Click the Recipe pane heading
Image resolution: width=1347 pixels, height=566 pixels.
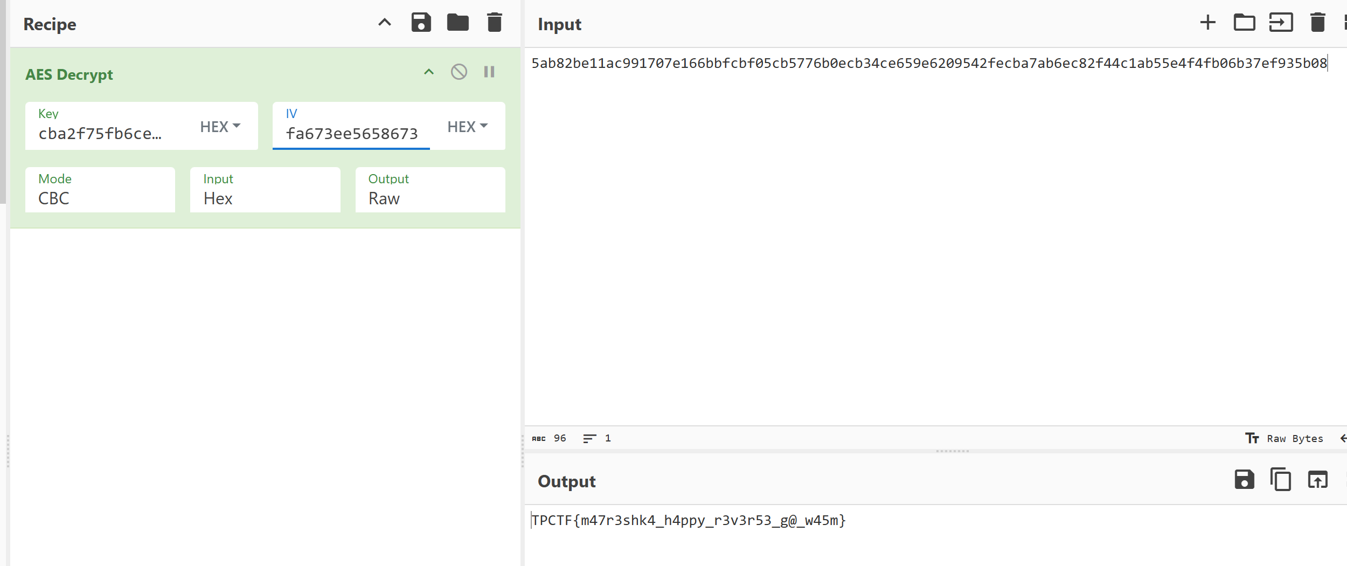point(50,24)
